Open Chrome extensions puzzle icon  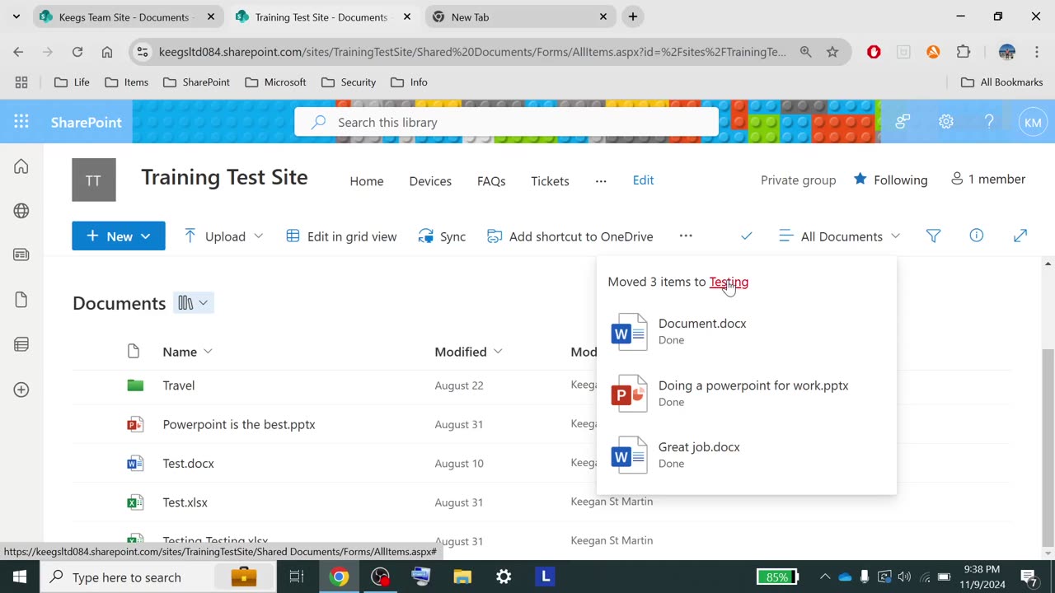tap(964, 52)
